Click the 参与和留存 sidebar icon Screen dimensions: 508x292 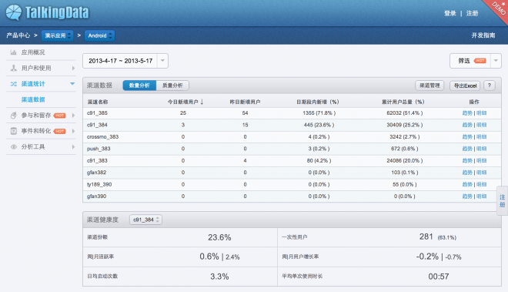[13, 115]
